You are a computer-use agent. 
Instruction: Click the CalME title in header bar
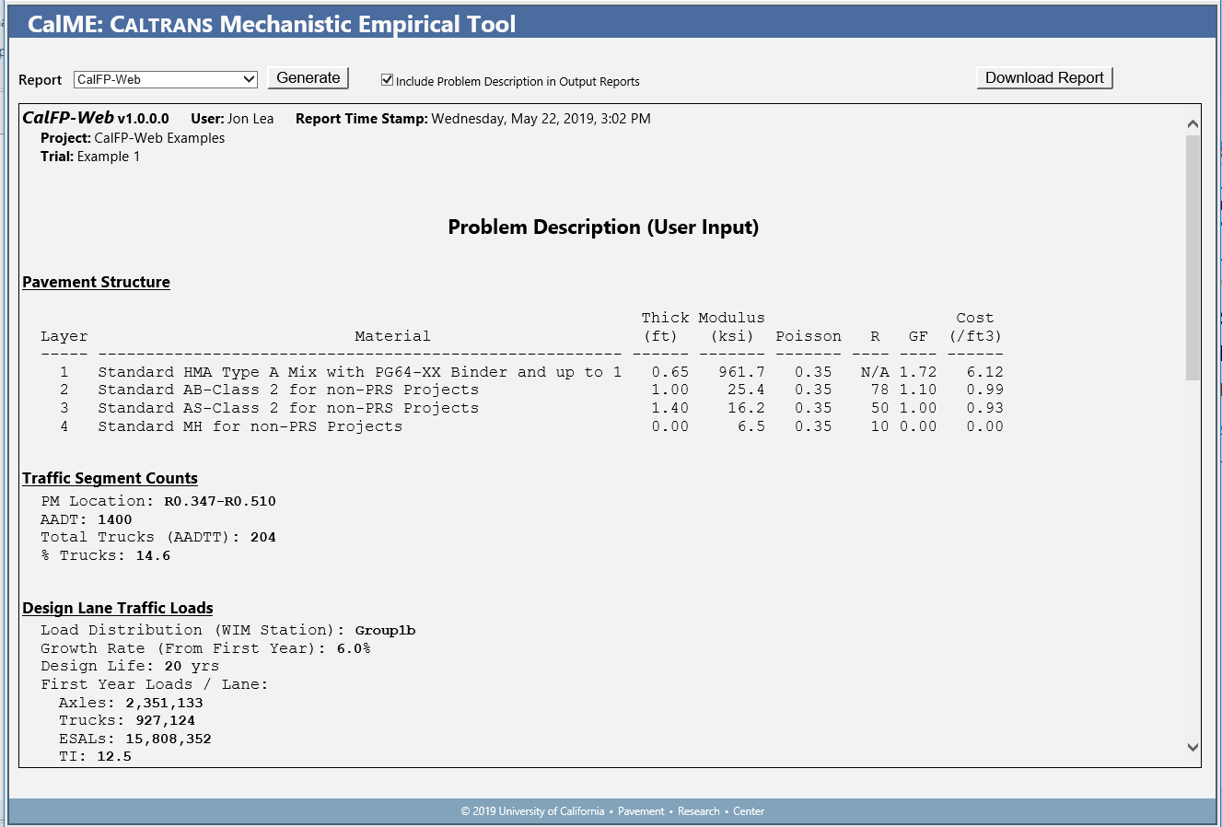point(272,24)
